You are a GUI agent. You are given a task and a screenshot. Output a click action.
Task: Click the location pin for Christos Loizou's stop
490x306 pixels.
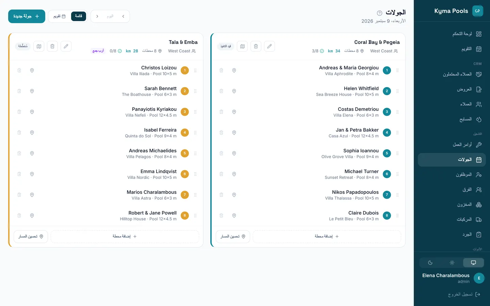[x=32, y=70]
